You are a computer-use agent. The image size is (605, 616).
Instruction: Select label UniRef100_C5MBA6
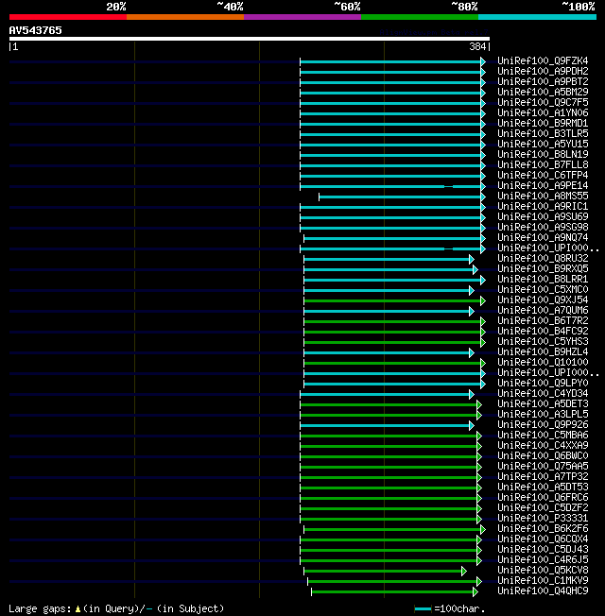coord(543,435)
